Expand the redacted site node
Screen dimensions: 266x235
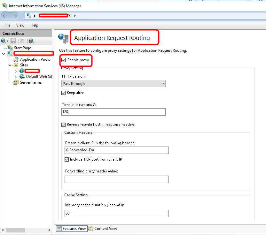[x=16, y=71]
